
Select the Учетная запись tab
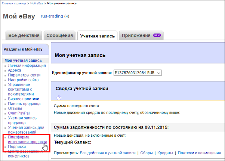98,36
